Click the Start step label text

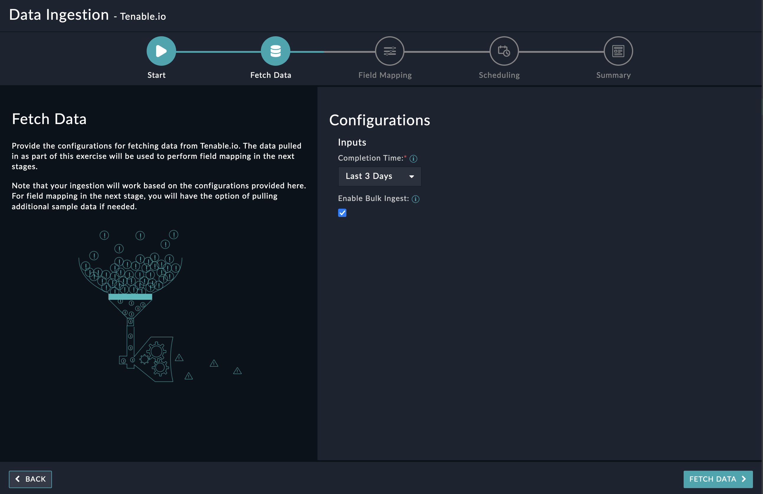click(x=156, y=75)
